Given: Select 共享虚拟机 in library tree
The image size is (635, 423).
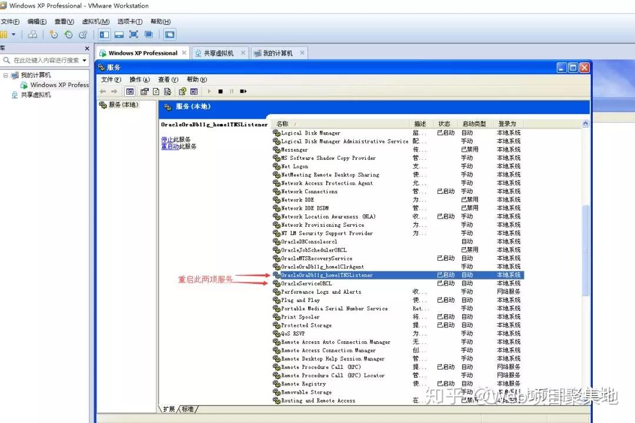Looking at the screenshot, I should [x=36, y=95].
